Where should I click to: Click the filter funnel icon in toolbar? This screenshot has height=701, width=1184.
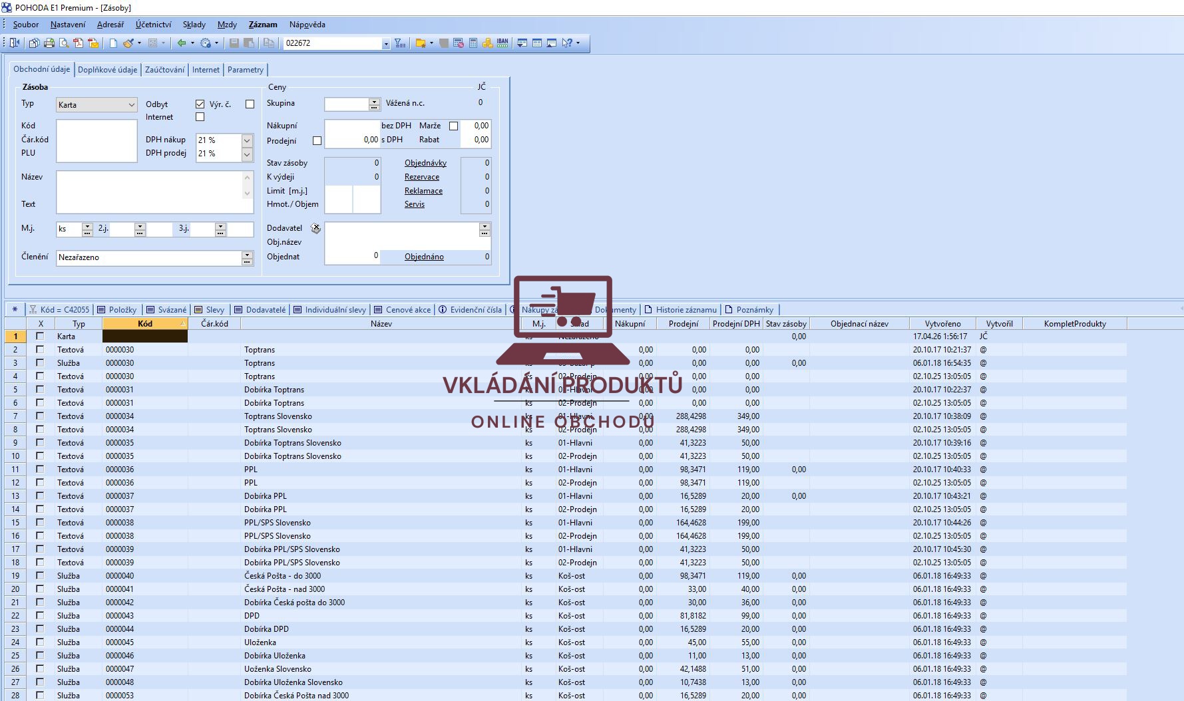[x=399, y=43]
